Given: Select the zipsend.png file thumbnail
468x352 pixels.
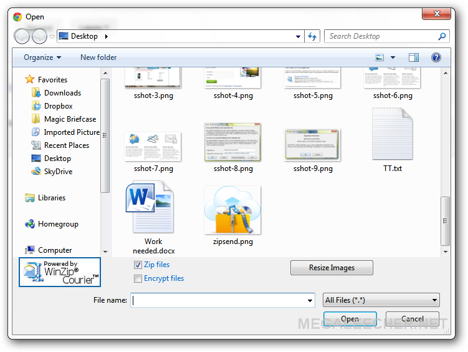Looking at the screenshot, I should pos(232,210).
